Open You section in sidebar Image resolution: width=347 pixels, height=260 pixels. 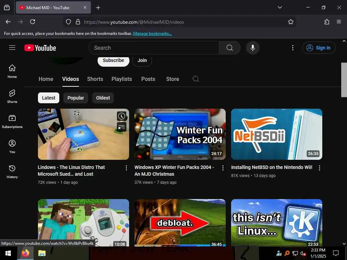click(12, 146)
